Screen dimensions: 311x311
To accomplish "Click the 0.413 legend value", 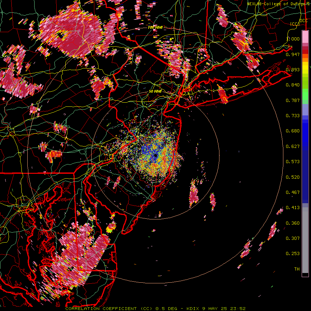I will click(x=293, y=208).
